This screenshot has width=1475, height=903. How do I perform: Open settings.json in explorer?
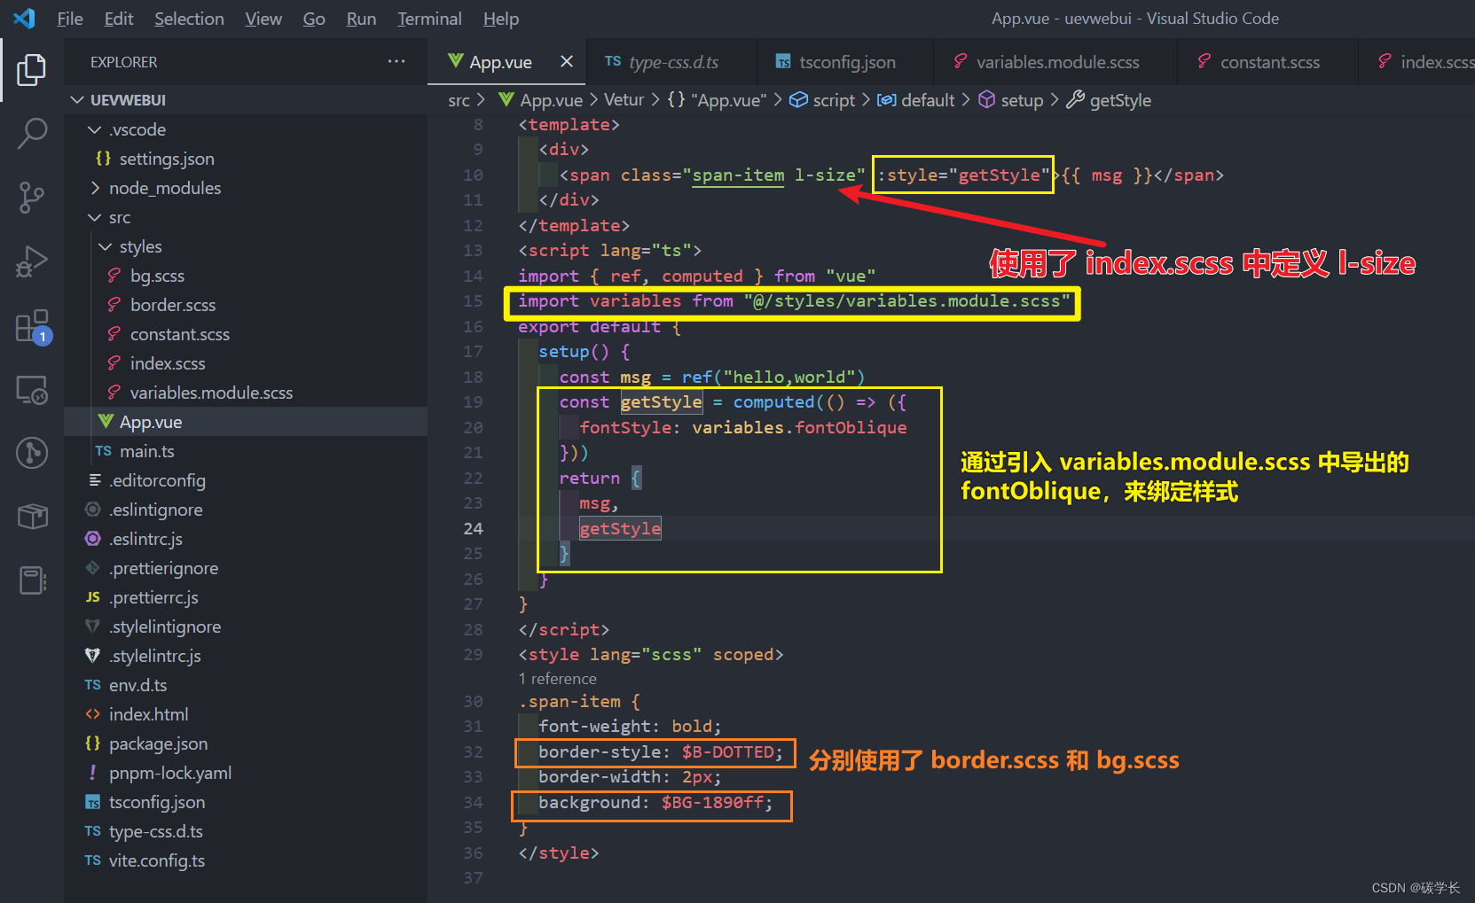tap(246, 159)
